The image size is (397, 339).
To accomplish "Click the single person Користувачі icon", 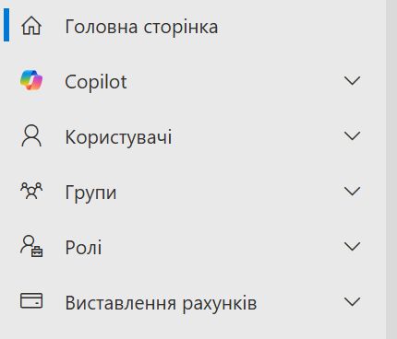I will point(31,135).
